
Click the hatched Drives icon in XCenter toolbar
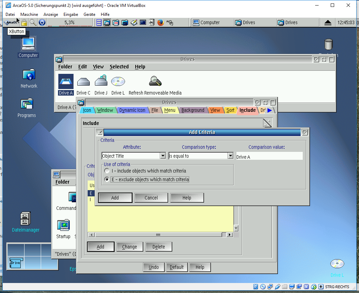click(107, 23)
